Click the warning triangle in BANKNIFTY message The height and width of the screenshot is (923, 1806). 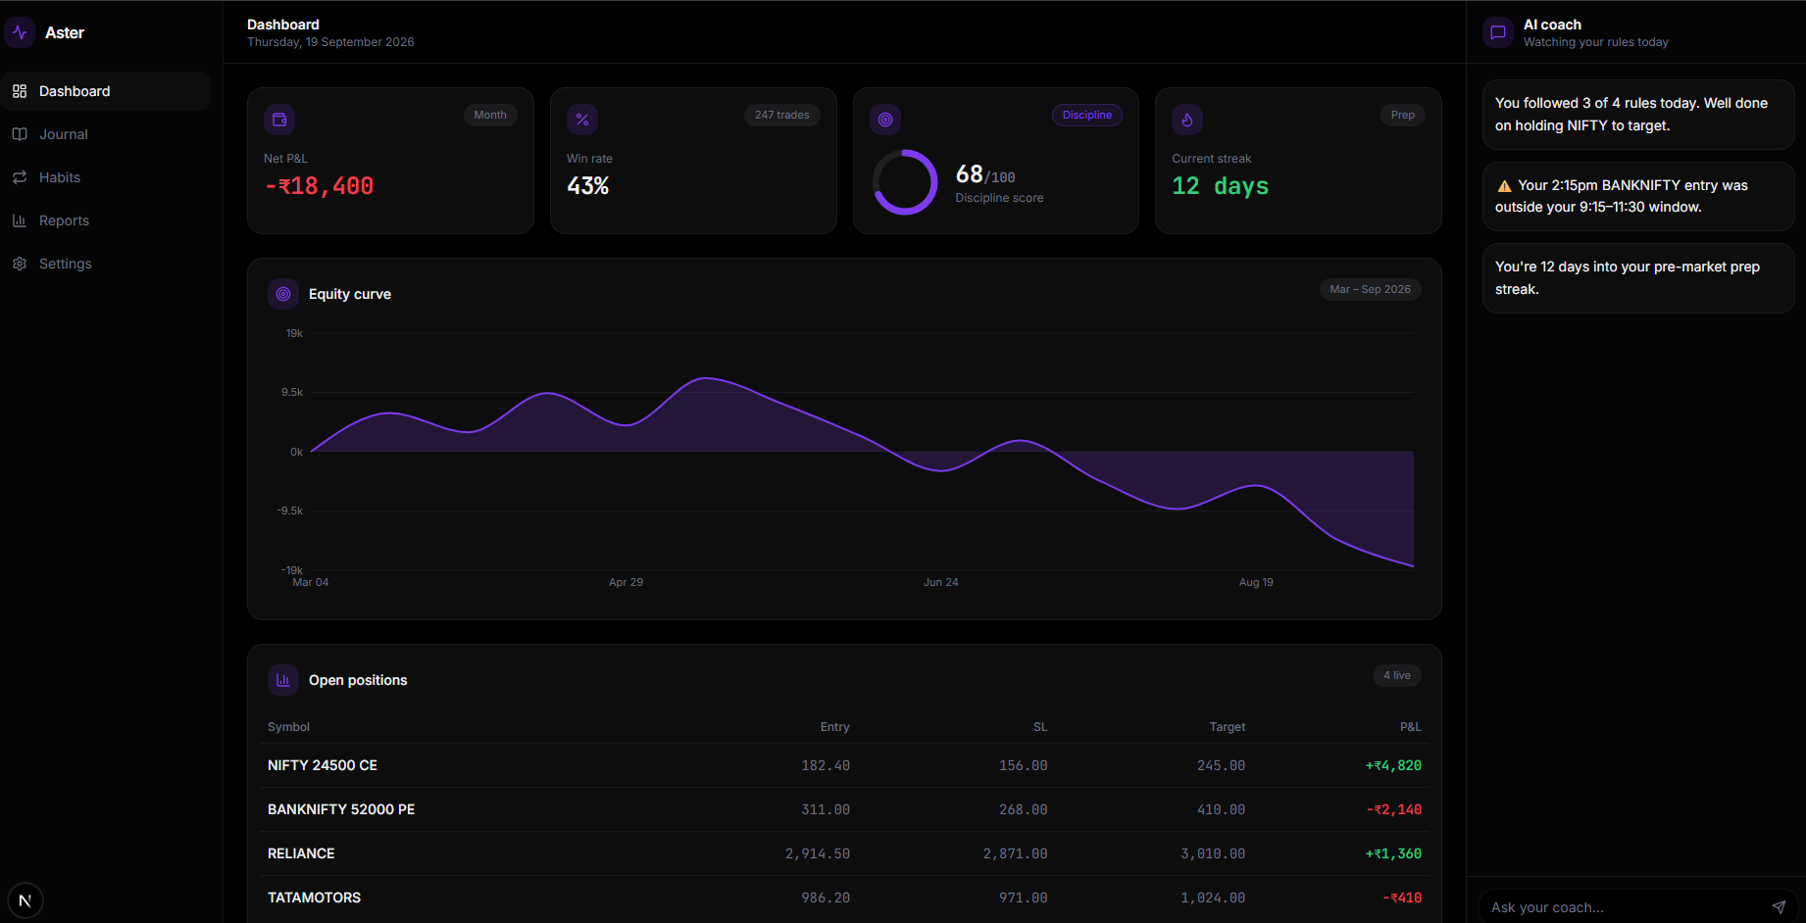[1504, 186]
